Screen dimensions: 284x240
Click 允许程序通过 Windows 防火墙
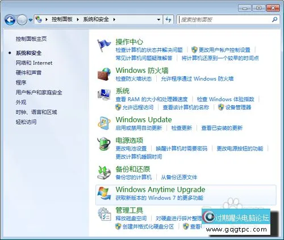tap(197, 78)
